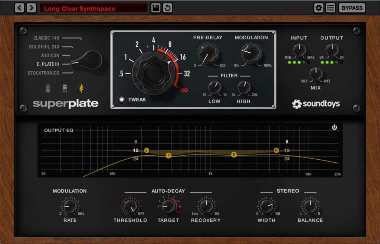
Task: Click the H high-shelf EQ node
Action: click(x=276, y=150)
